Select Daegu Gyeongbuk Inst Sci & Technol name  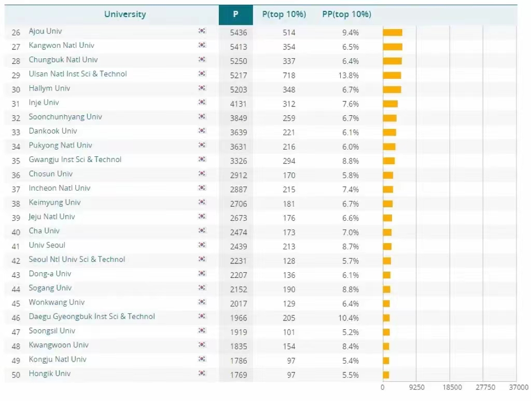[x=92, y=316]
